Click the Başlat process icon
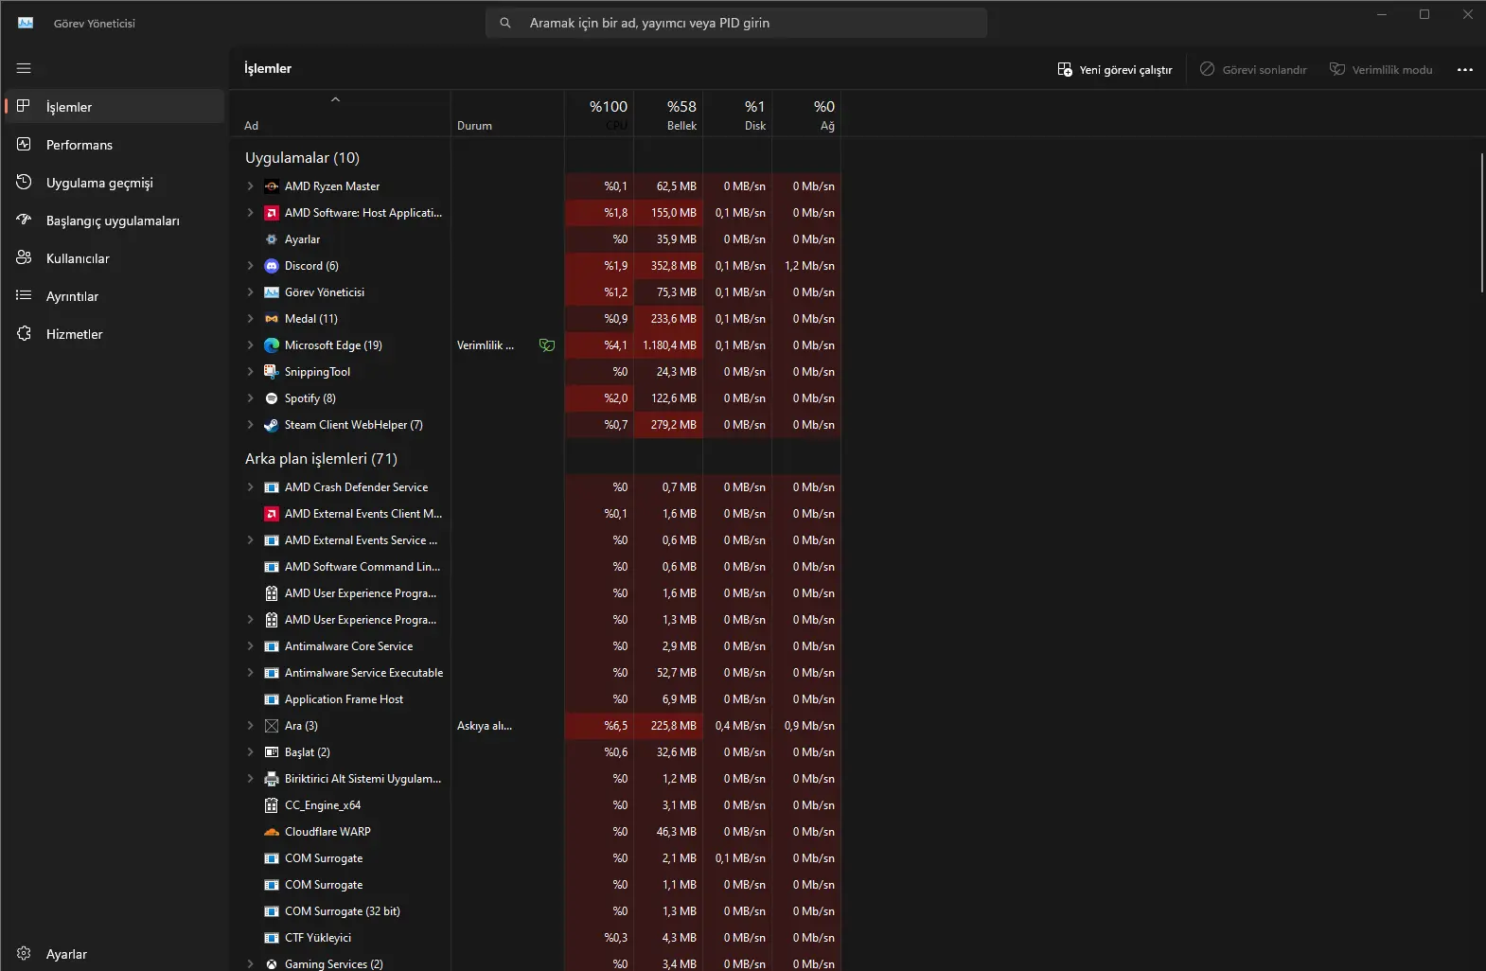Screen dimensions: 1486x971 pyautogui.click(x=272, y=752)
